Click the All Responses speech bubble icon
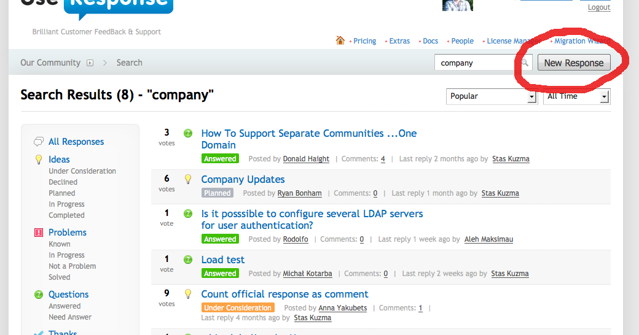This screenshot has height=335, width=639. (38, 142)
